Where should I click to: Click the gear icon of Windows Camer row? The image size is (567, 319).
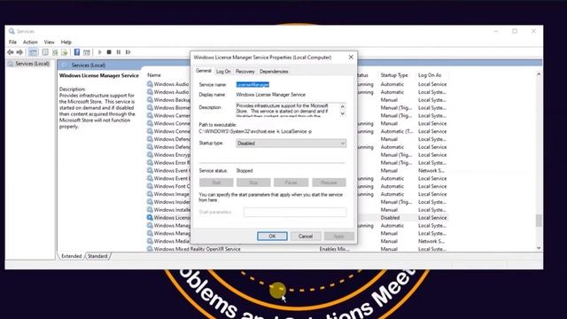(150, 116)
